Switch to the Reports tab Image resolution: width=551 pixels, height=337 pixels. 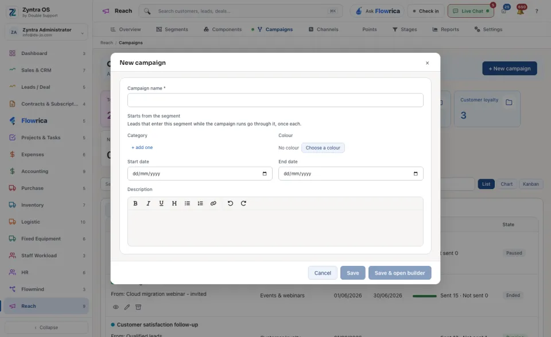(445, 29)
